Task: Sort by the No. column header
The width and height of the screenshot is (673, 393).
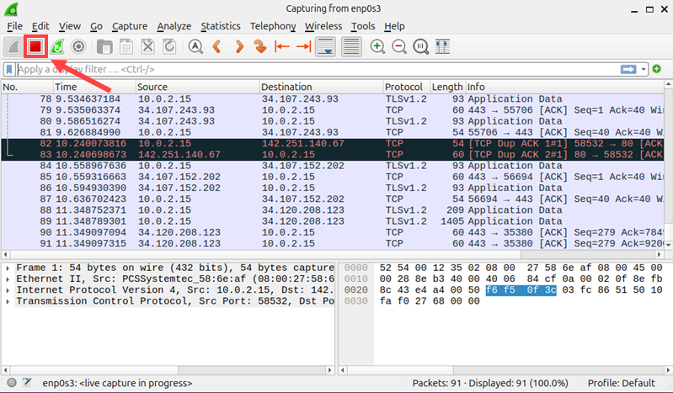Action: coord(28,87)
